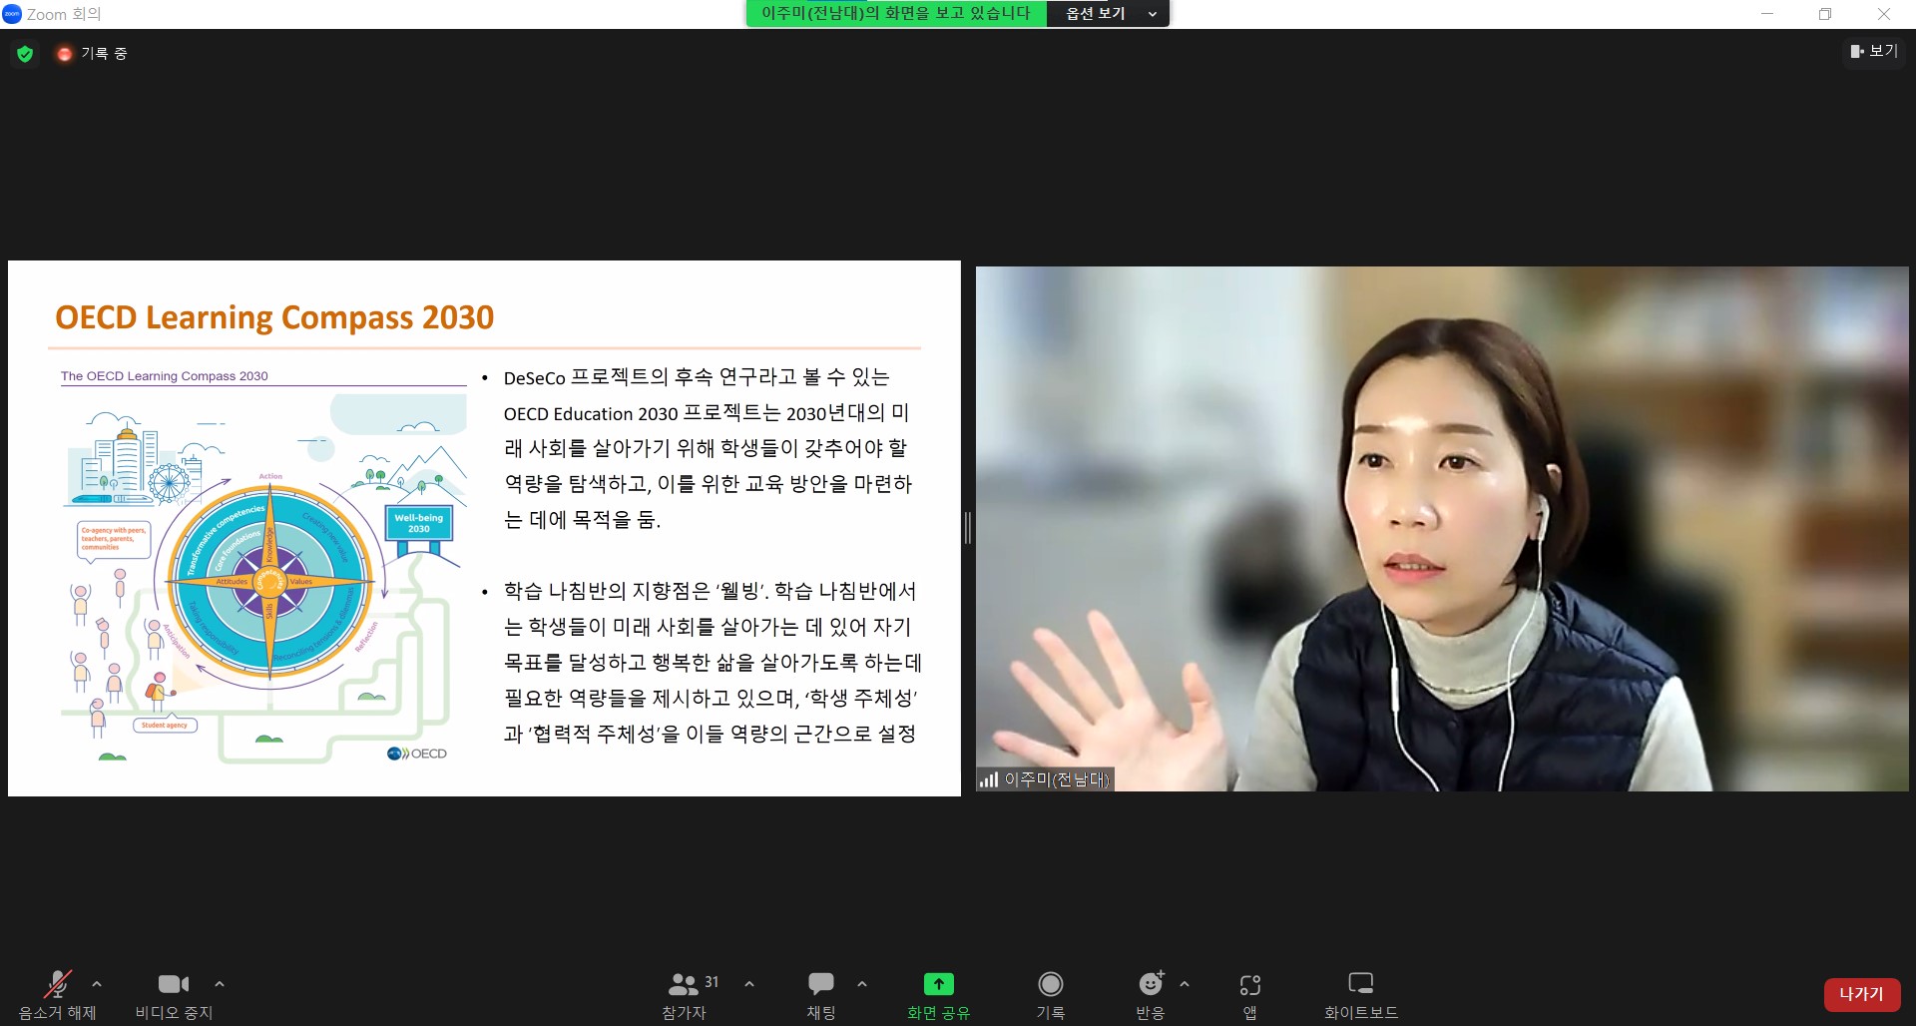Open reactions (반응) menu
Screen dimensions: 1916x1026
[1151, 995]
